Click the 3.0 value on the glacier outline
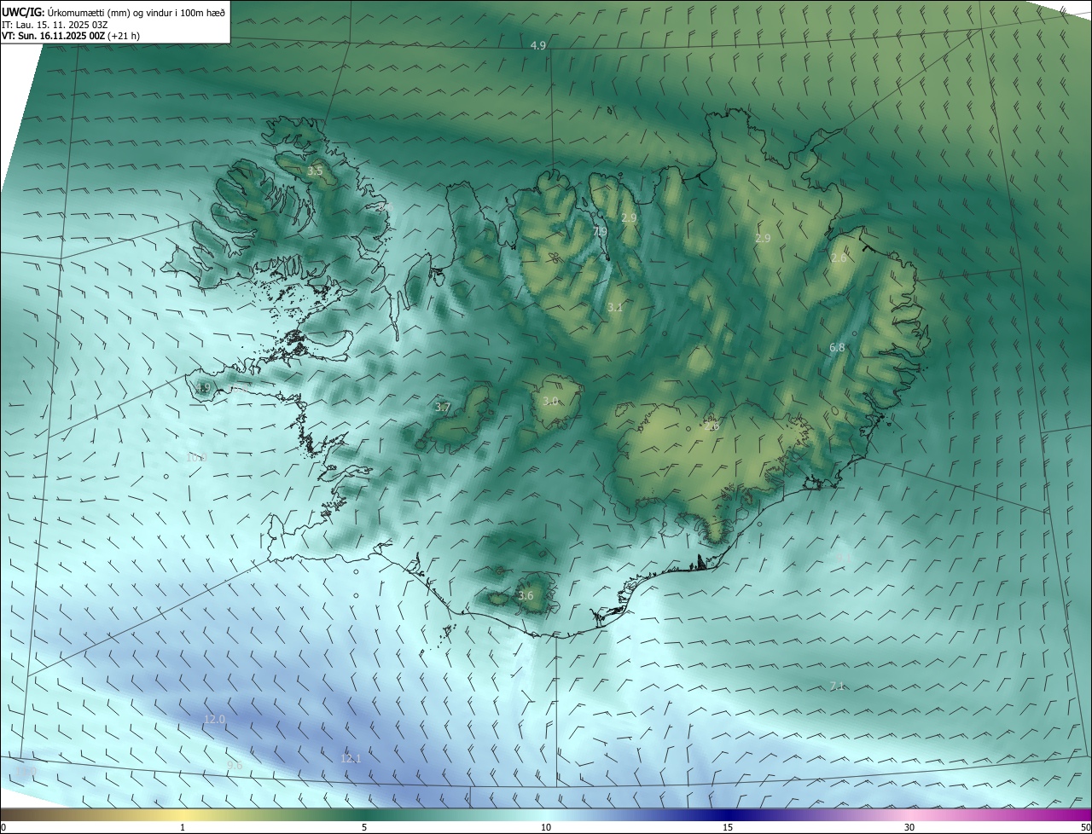 550,401
